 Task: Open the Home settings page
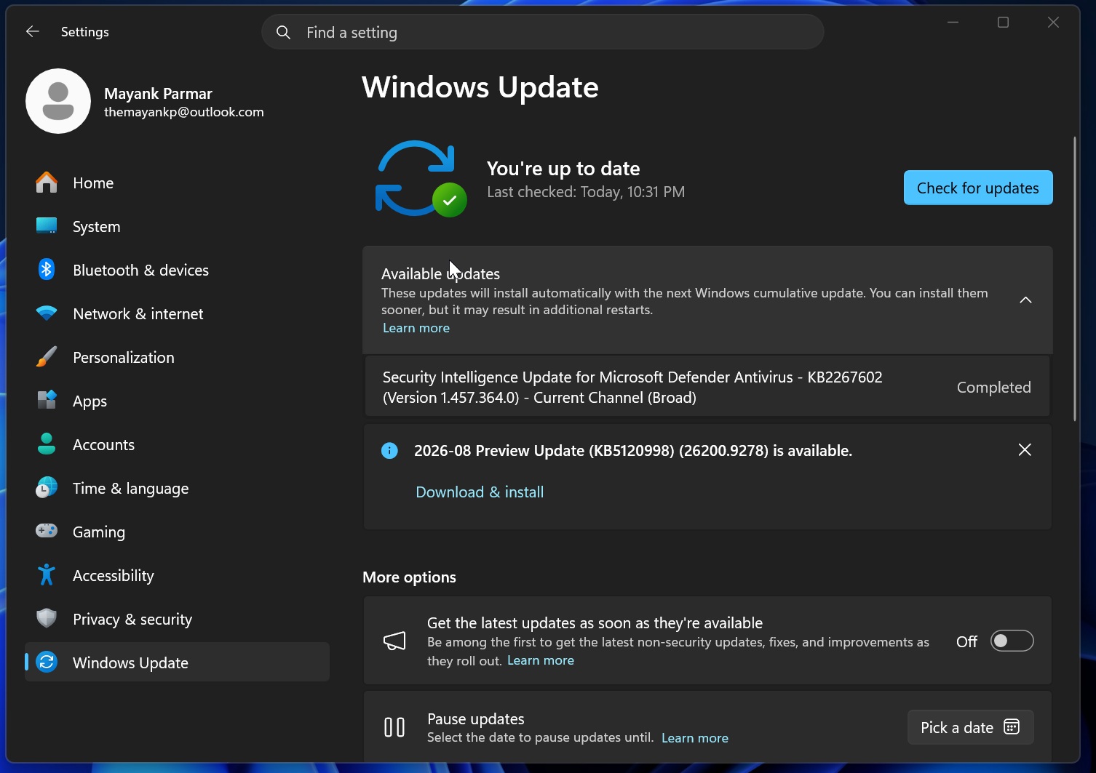pyautogui.click(x=177, y=183)
